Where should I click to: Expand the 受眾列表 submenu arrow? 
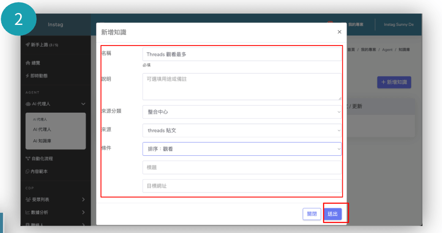[x=83, y=199]
